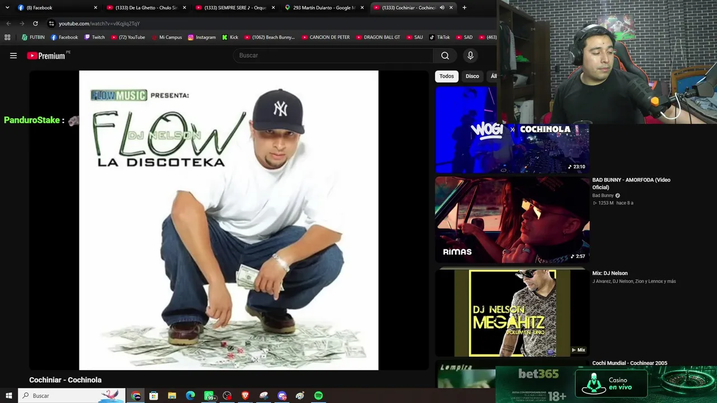This screenshot has width=717, height=403.
Task: Open the TikTok bookmark
Action: [x=440, y=38]
